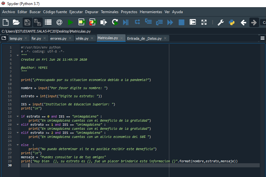The image size is (266, 177).
Task: Close the Matriculas.py tab
Action: point(122,38)
